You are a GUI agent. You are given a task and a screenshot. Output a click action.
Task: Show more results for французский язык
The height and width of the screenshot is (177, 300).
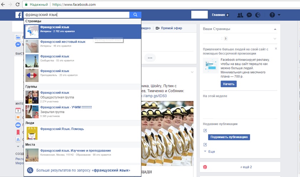(83, 170)
